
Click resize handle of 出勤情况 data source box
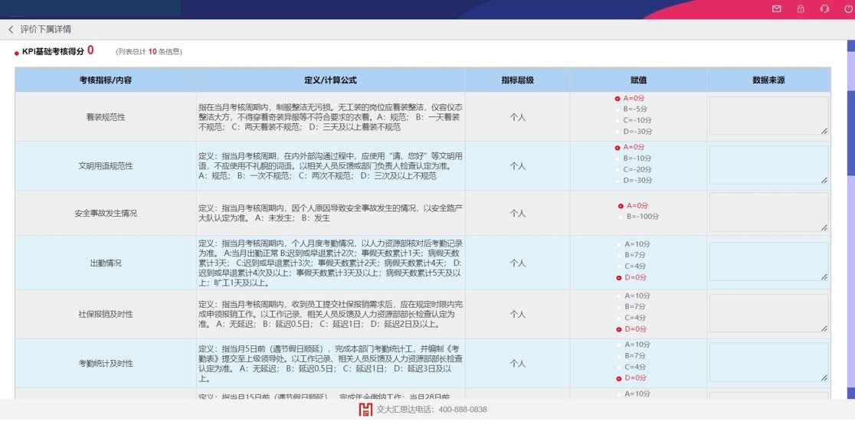pos(824,277)
